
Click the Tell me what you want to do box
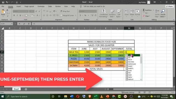point(94,6)
